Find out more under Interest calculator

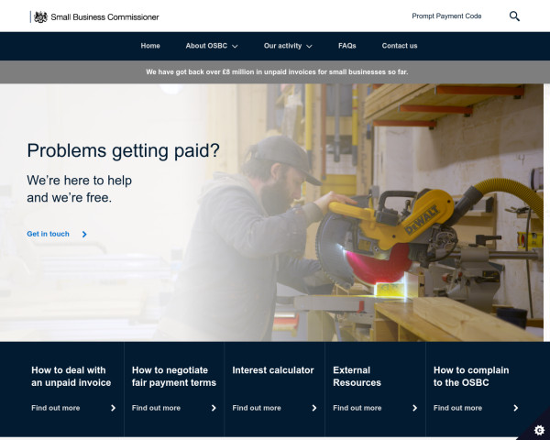click(x=257, y=408)
